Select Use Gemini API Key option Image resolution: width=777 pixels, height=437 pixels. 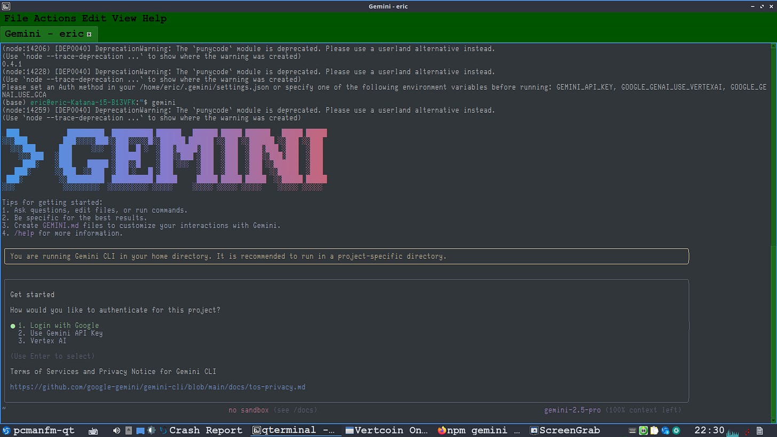tap(60, 333)
